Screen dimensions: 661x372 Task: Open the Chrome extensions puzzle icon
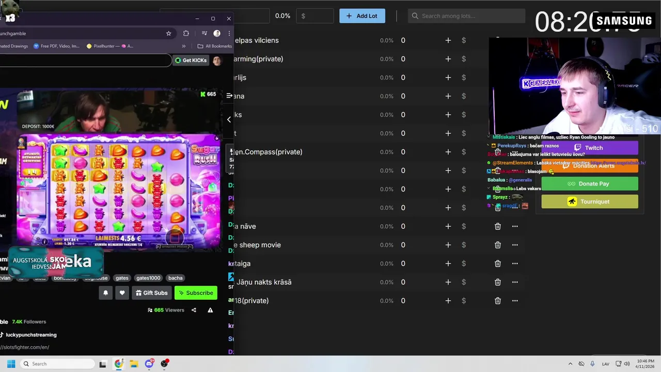(186, 34)
